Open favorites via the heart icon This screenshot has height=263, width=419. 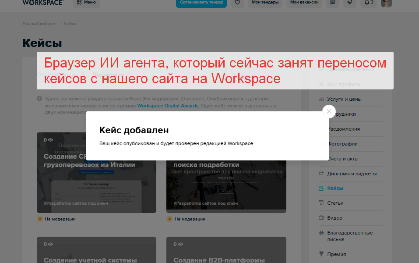tap(237, 2)
